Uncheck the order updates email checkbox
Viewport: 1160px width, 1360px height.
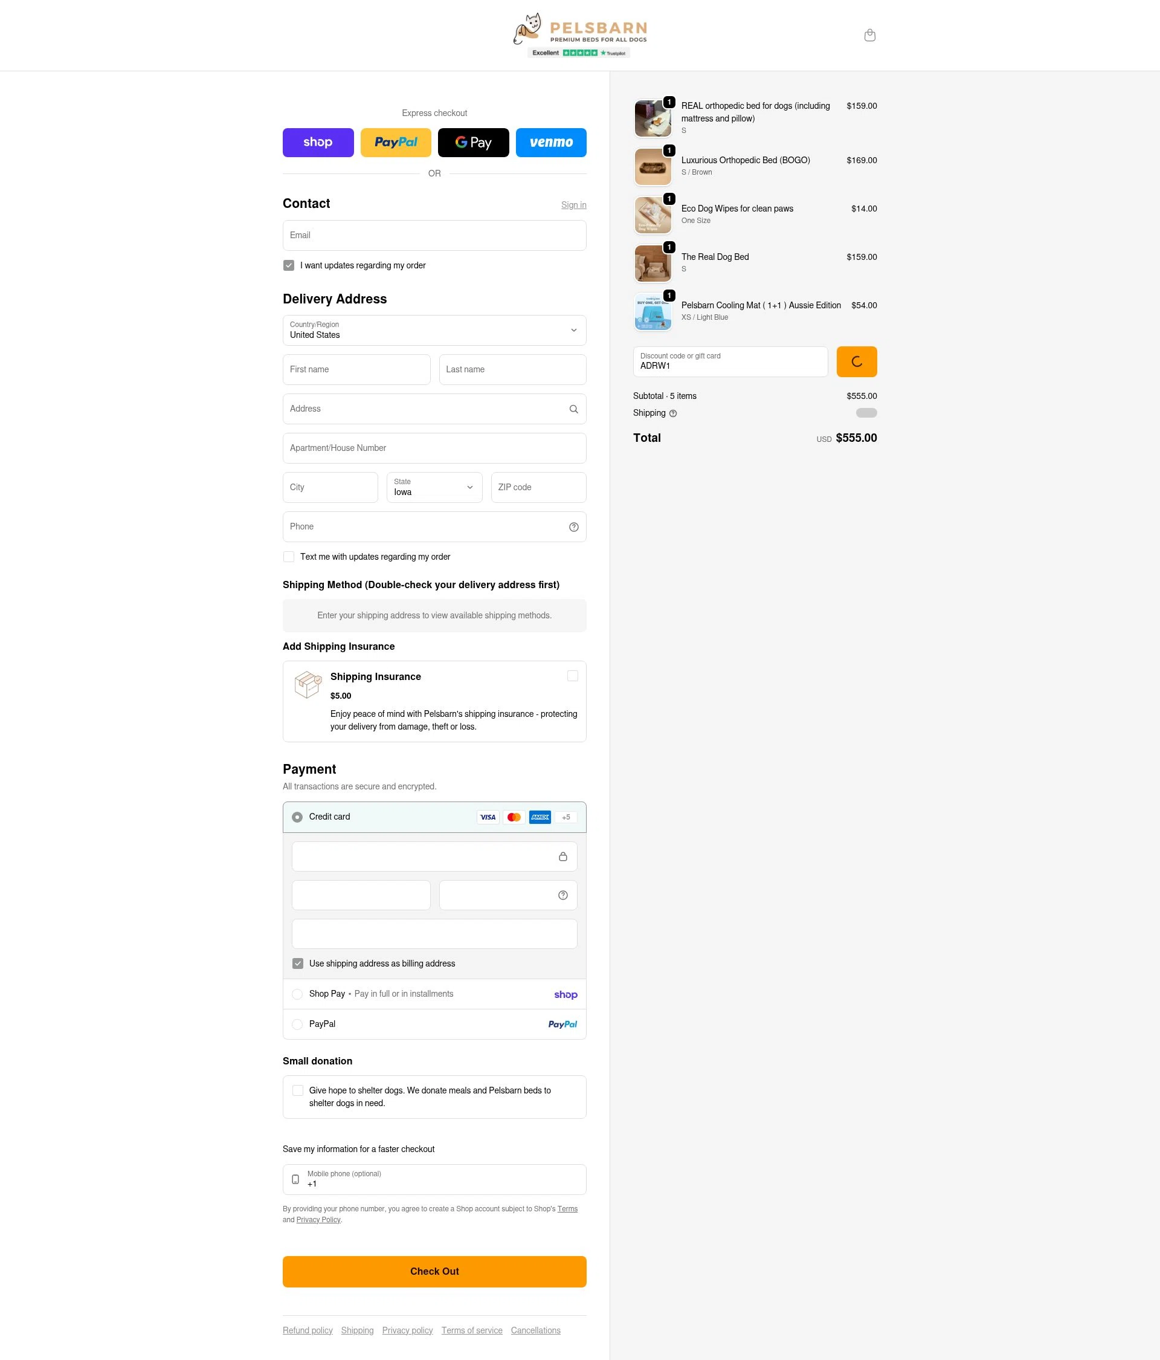pyautogui.click(x=289, y=265)
